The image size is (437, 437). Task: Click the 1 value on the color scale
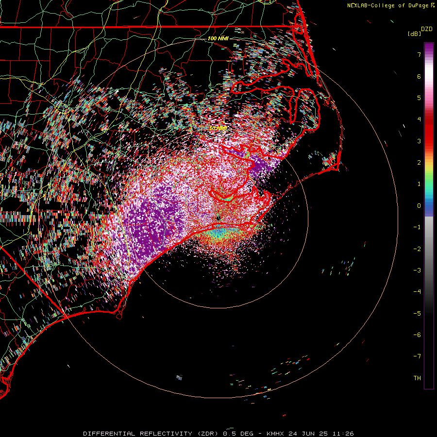[419, 184]
